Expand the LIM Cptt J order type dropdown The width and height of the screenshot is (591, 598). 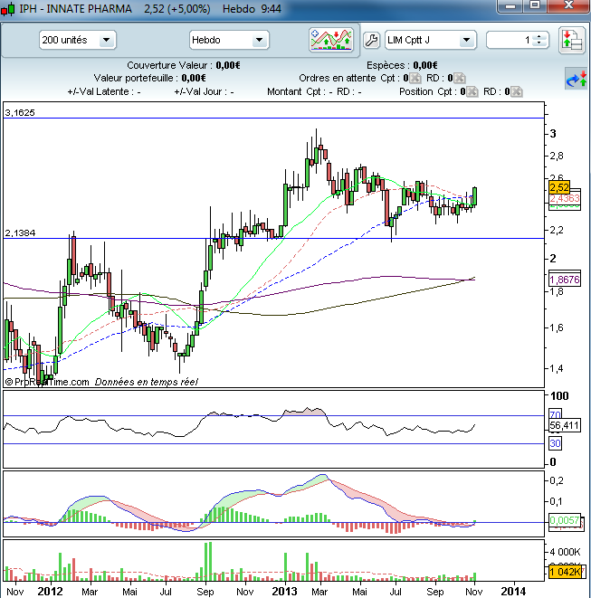pyautogui.click(x=431, y=40)
